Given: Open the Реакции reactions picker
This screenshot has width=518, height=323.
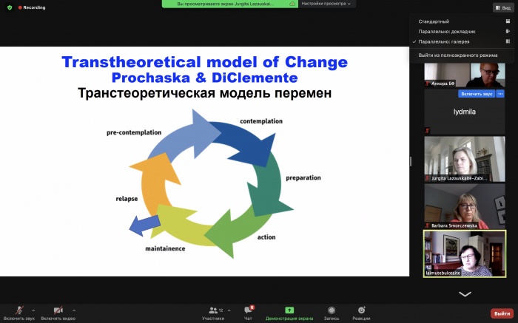Looking at the screenshot, I should click(x=361, y=310).
